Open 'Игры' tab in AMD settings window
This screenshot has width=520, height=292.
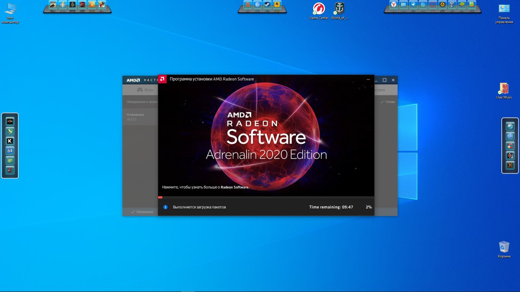click(x=145, y=90)
